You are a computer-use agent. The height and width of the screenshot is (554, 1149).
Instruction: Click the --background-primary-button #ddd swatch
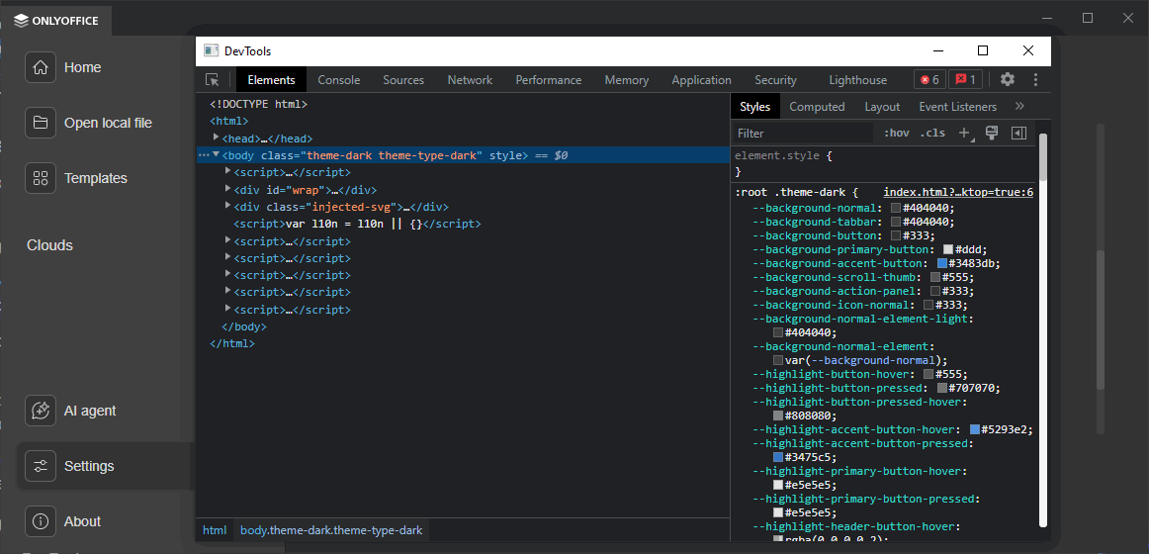point(949,249)
